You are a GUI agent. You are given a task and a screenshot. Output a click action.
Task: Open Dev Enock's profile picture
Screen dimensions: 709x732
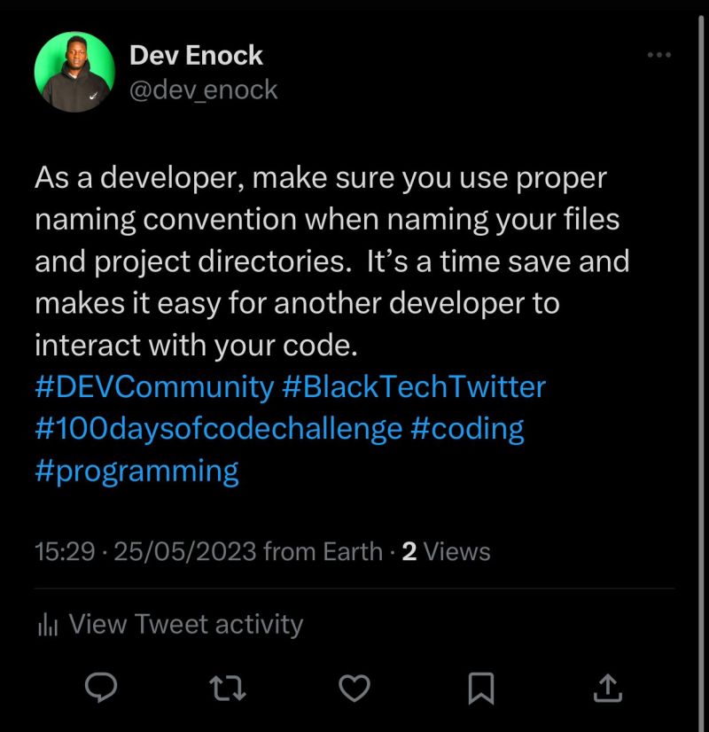click(x=74, y=72)
